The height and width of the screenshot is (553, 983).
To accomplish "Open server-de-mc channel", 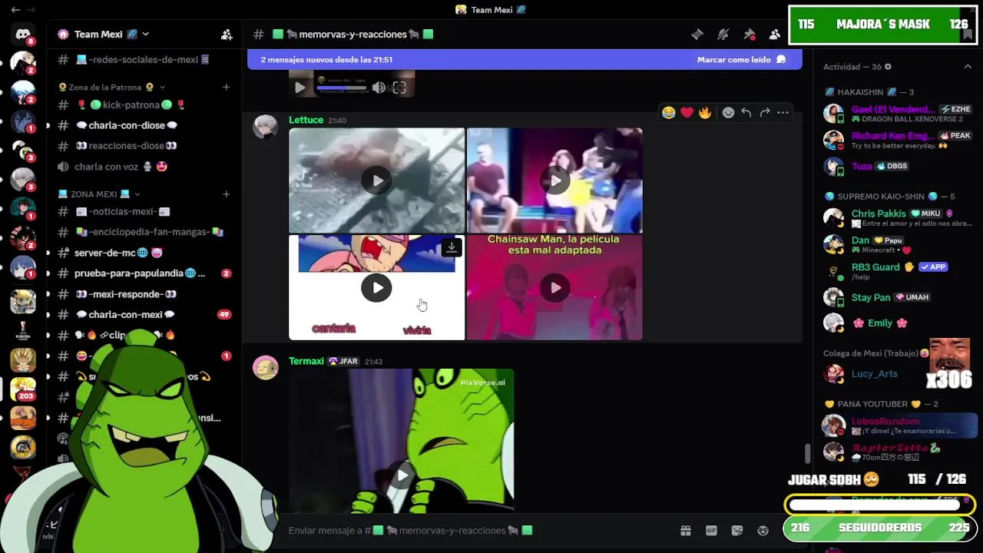I will click(x=142, y=253).
